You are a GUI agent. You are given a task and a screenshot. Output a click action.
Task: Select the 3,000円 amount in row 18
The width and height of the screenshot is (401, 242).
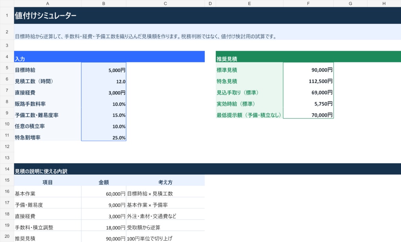pyautogui.click(x=103, y=214)
